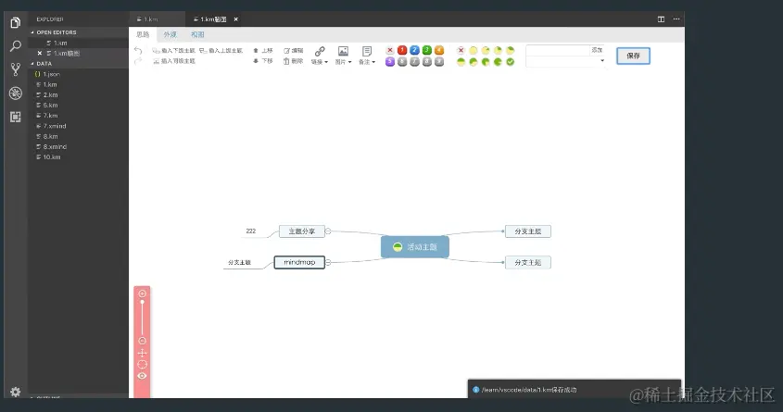Click 插入上级主题 insert parent topic

221,50
